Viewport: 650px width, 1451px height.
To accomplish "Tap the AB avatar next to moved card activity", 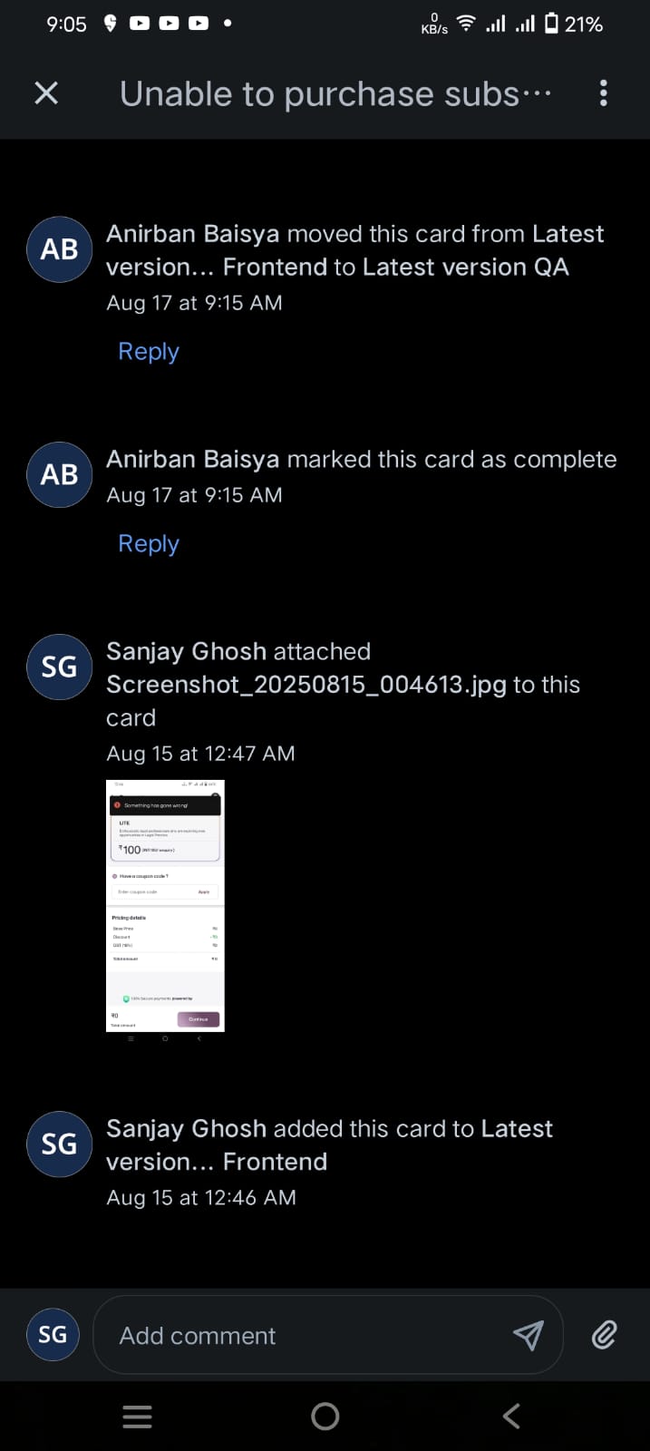I will tap(60, 249).
